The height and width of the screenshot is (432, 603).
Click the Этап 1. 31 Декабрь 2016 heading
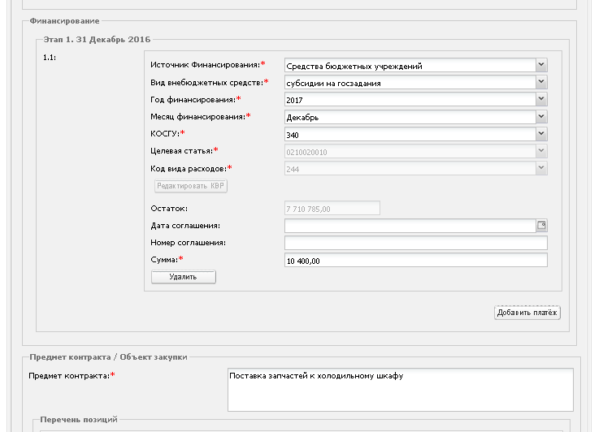(96, 39)
